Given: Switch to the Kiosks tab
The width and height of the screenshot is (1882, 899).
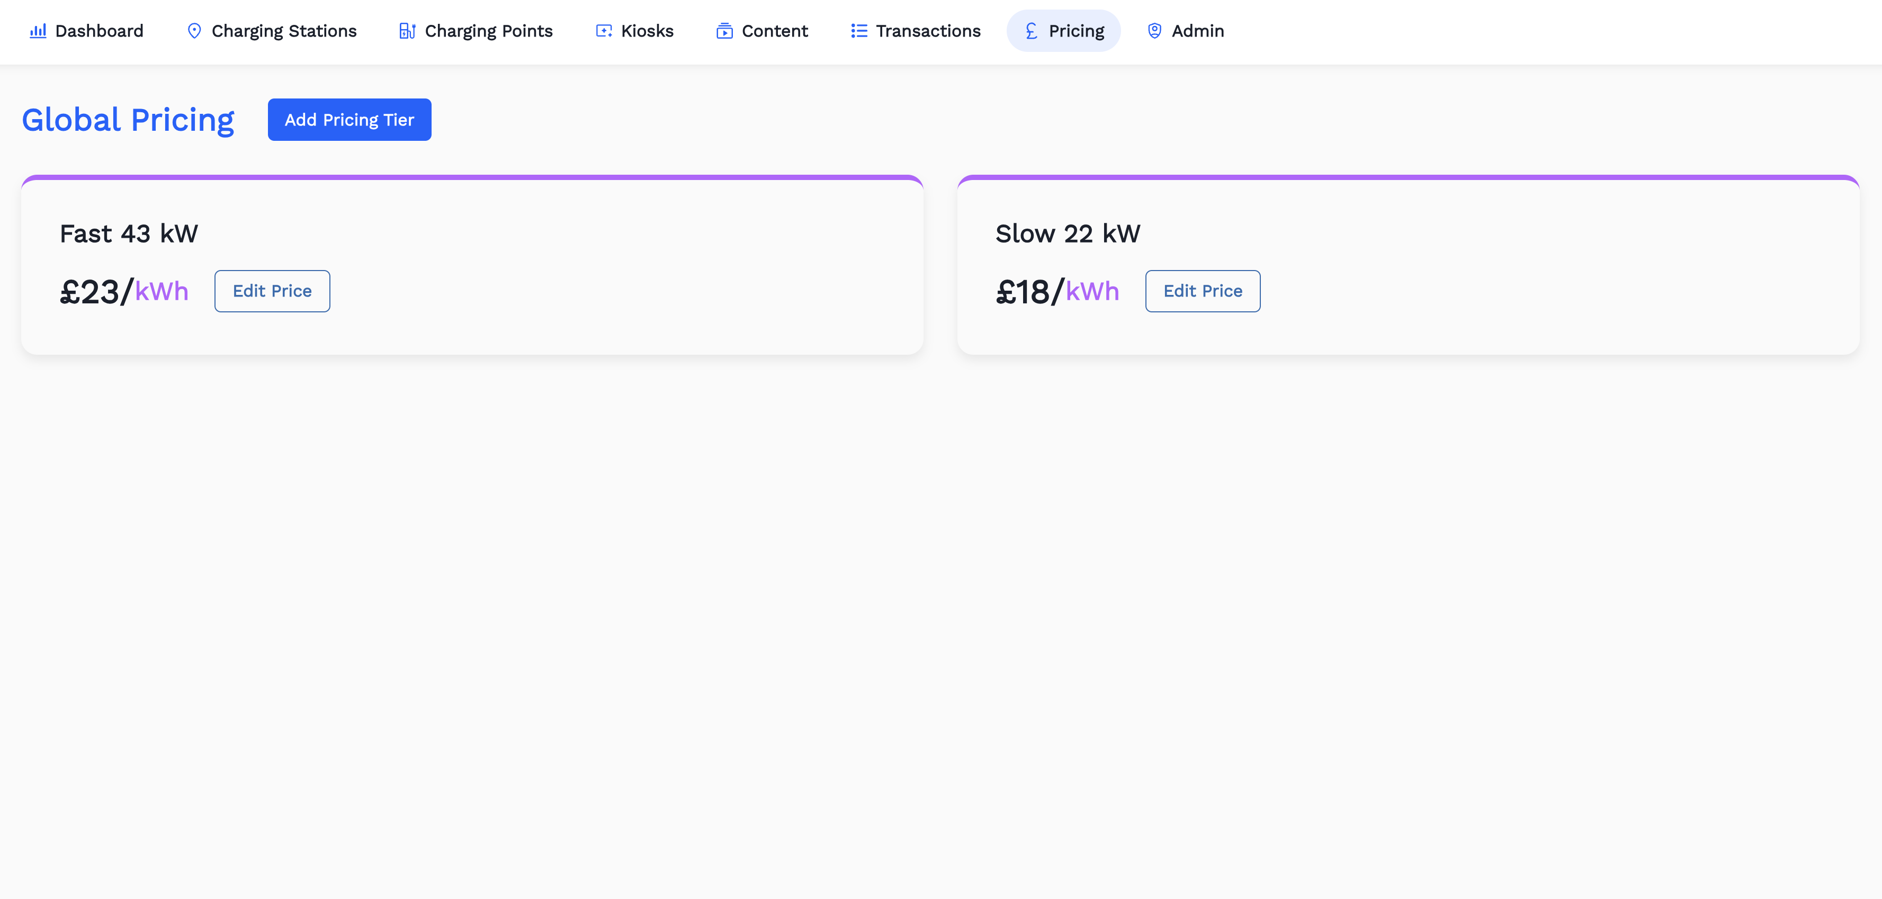Looking at the screenshot, I should point(647,31).
